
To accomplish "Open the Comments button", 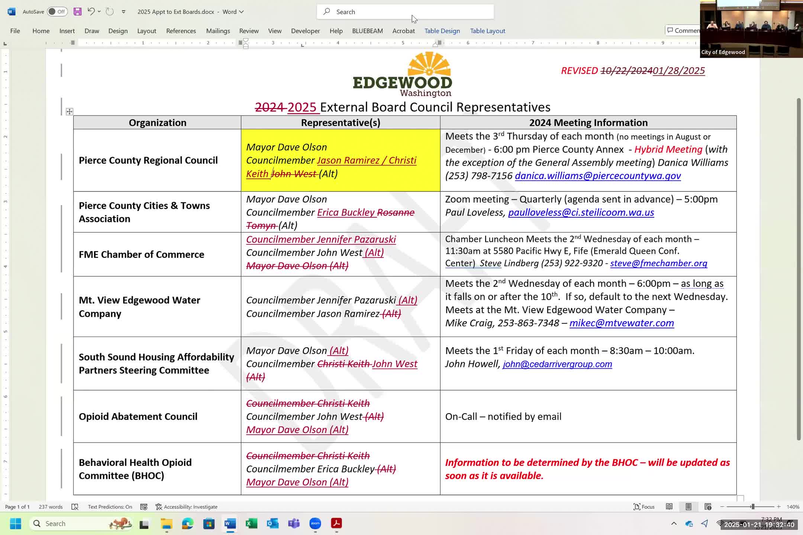I will click(683, 30).
